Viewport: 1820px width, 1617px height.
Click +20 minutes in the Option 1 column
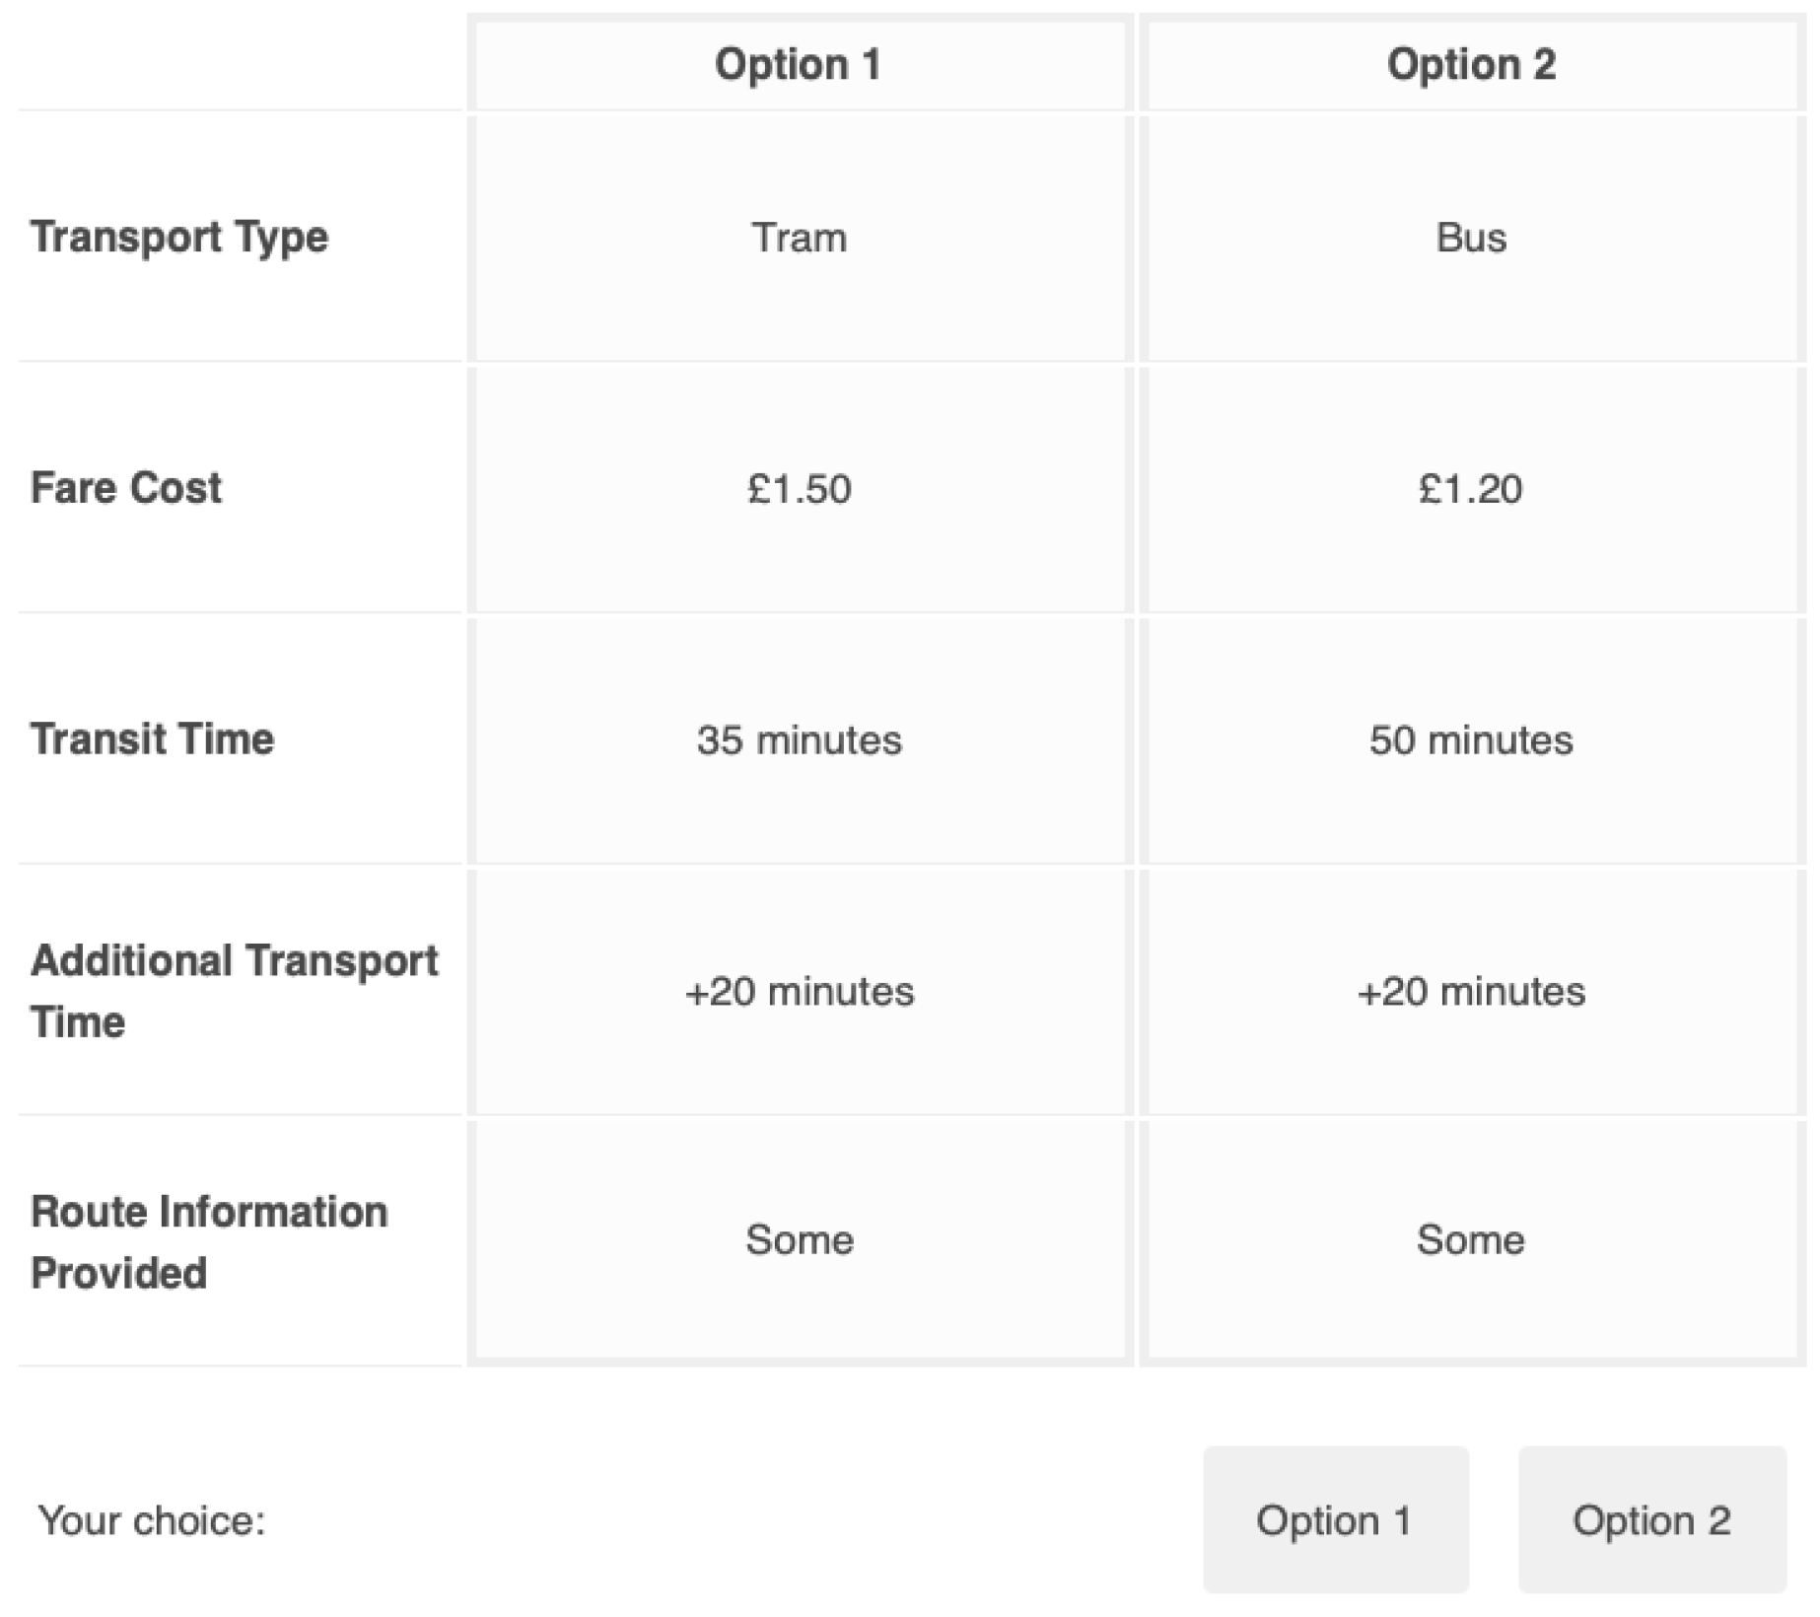[x=799, y=991]
